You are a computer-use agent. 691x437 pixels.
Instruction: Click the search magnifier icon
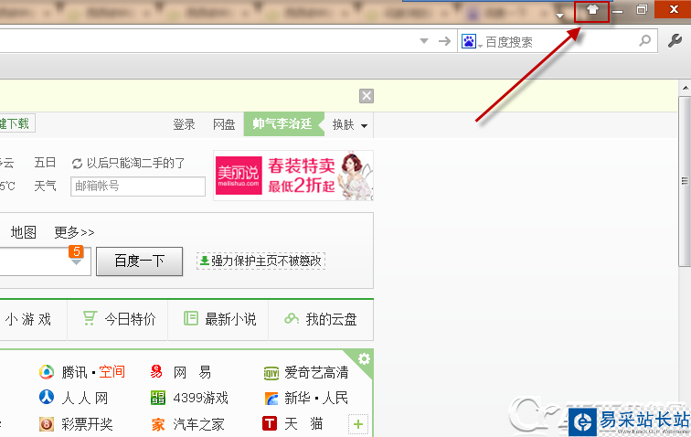tap(644, 41)
